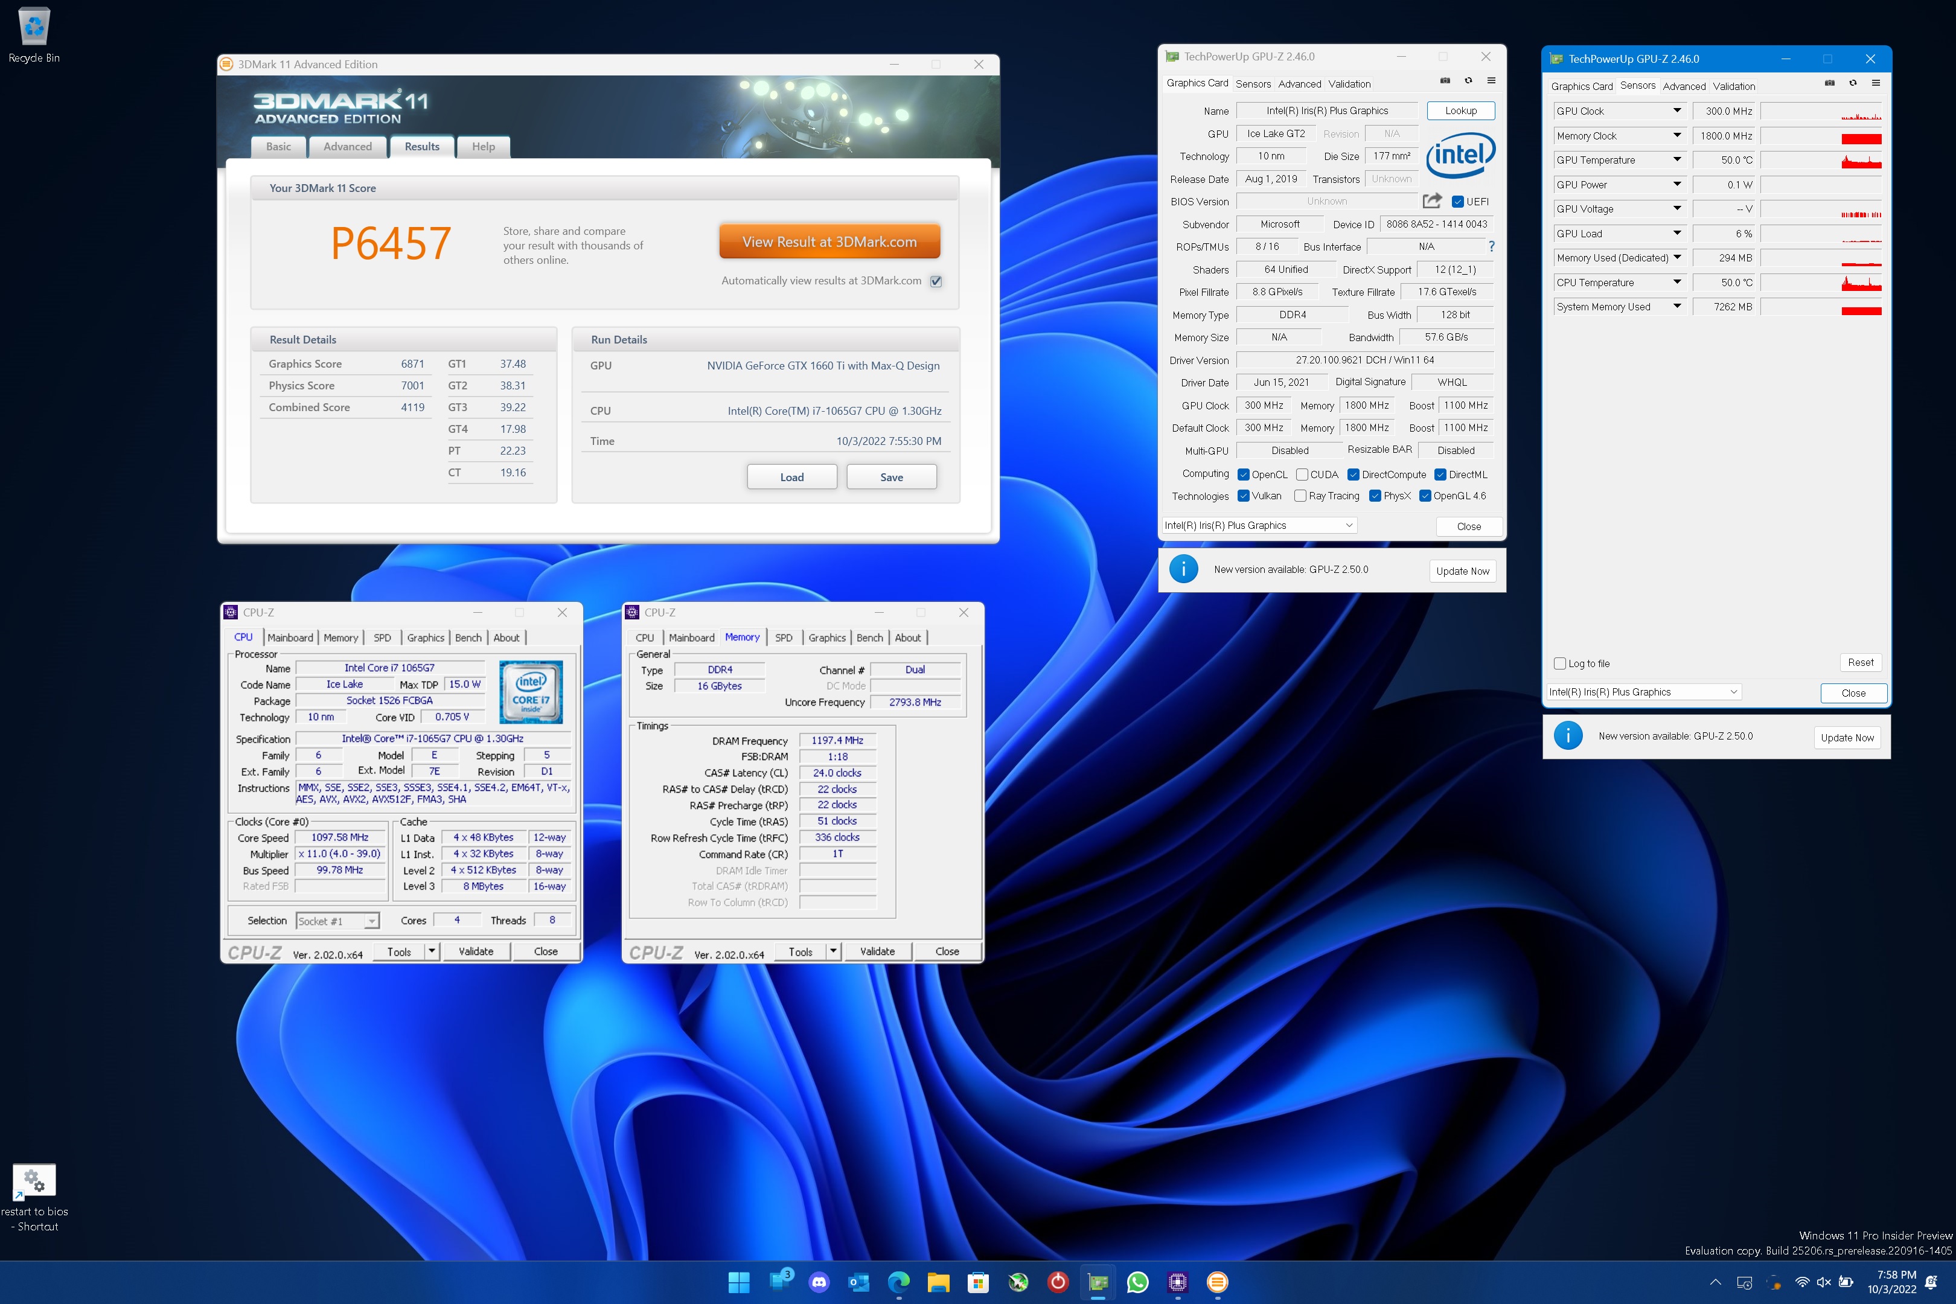Toggle the Vulkan checkbox

[x=1243, y=496]
